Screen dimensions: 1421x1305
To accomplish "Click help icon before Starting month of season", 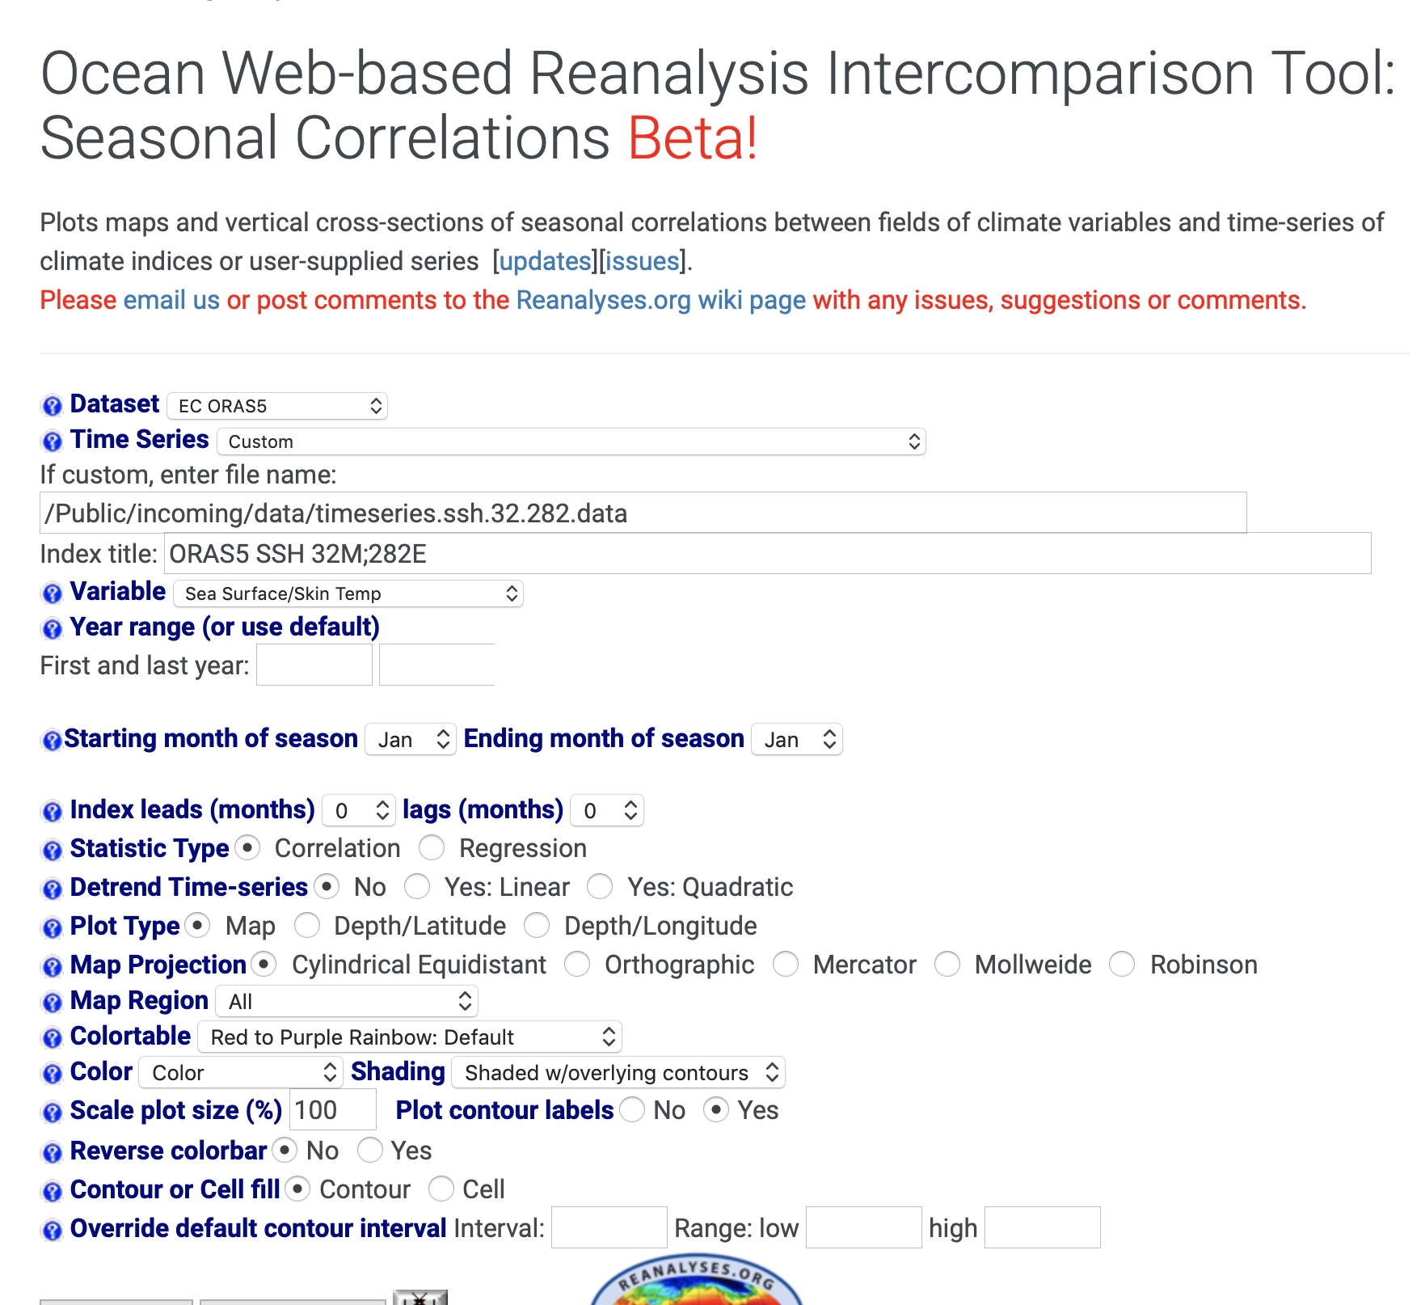I will [x=52, y=740].
